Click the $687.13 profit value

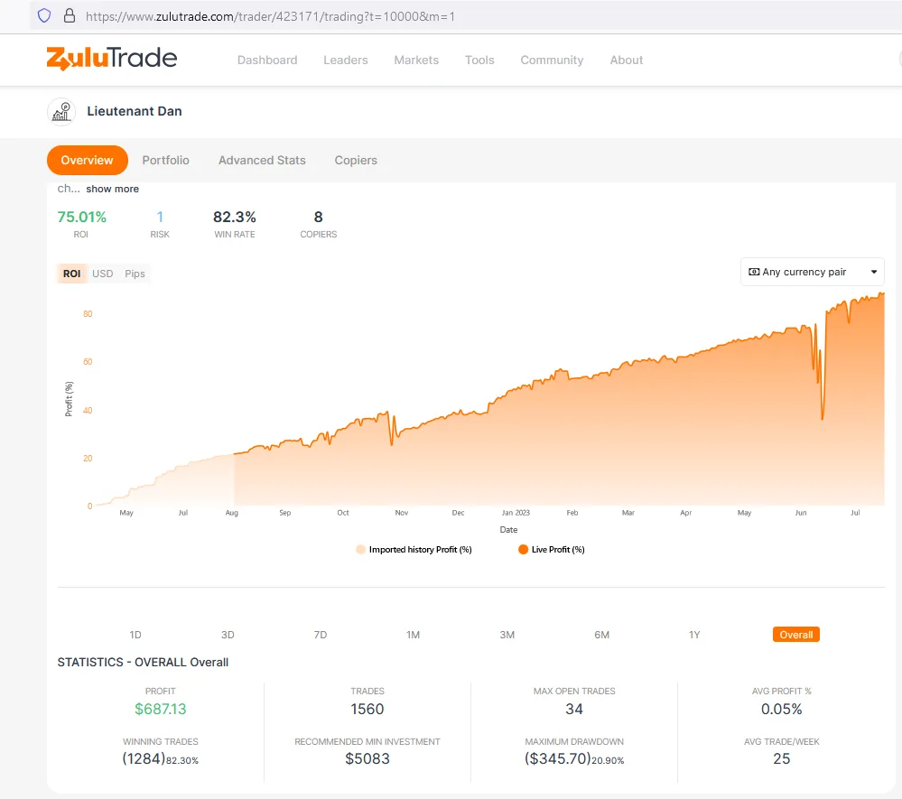(x=161, y=709)
